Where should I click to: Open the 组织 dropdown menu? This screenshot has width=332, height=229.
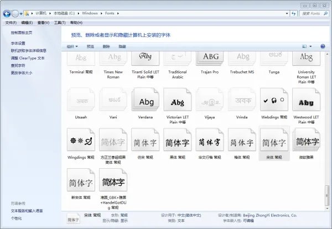click(72, 46)
